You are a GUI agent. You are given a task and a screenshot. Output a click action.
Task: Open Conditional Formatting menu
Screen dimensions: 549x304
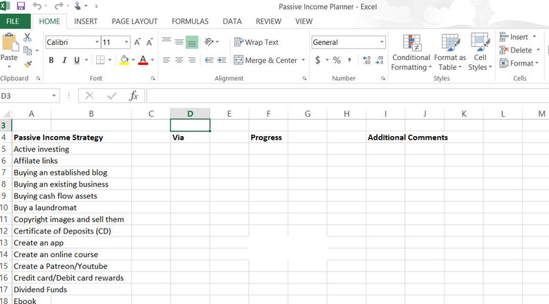(411, 53)
